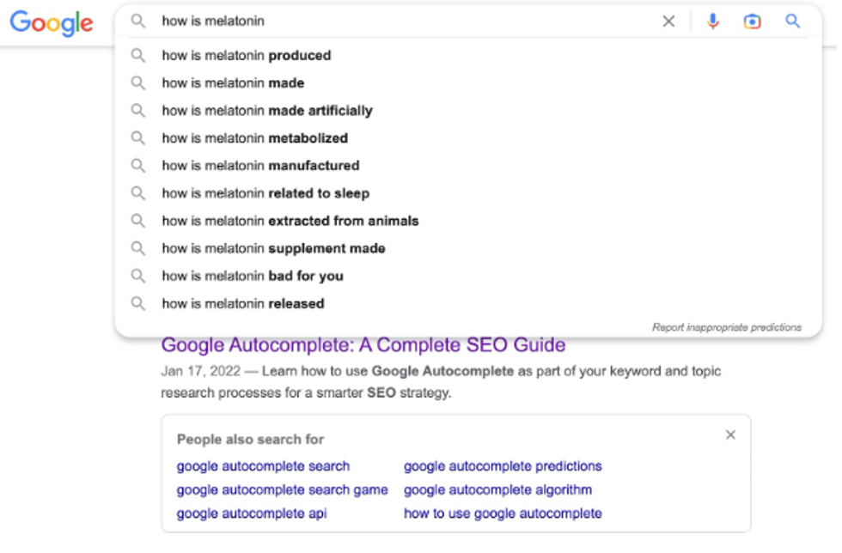Image resolution: width=842 pixels, height=553 pixels.
Task: Select "how is melatonin related to sleep"
Action: tap(265, 193)
